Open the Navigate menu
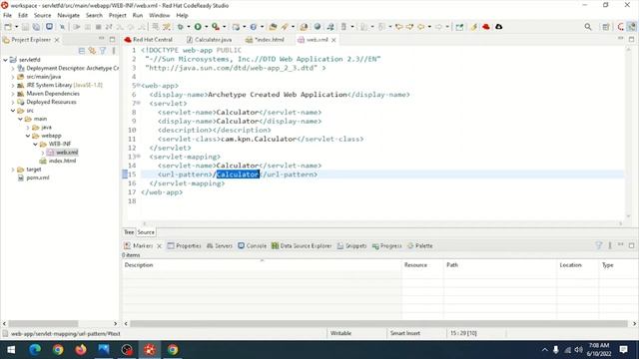Viewport: 639px width, 359px height. pyautogui.click(x=69, y=16)
